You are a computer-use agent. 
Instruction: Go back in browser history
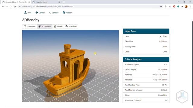pyautogui.click(x=3, y=7)
